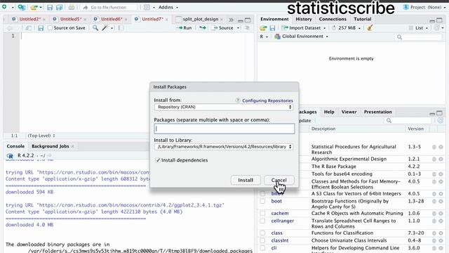Image resolution: width=449 pixels, height=253 pixels.
Task: Click the editor Save icon beside Source on Save
Action: 41,28
